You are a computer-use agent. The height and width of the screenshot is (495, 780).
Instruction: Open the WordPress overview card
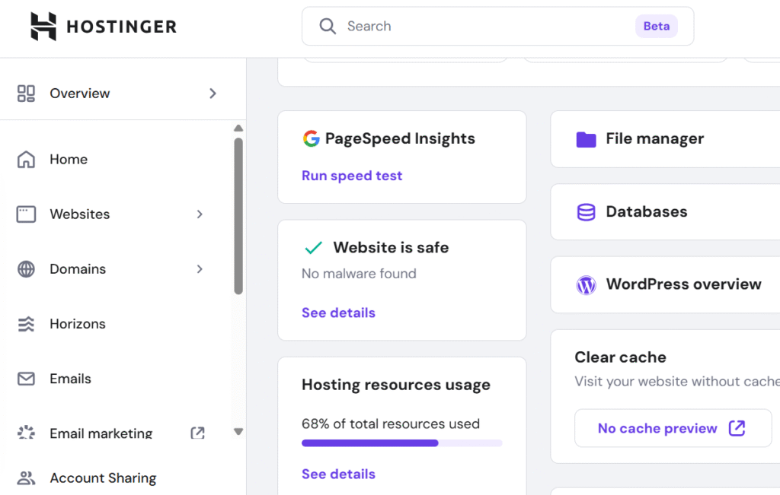(665, 284)
